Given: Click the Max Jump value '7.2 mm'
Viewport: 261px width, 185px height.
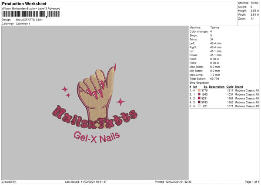Looking at the screenshot, I should coord(215,75).
